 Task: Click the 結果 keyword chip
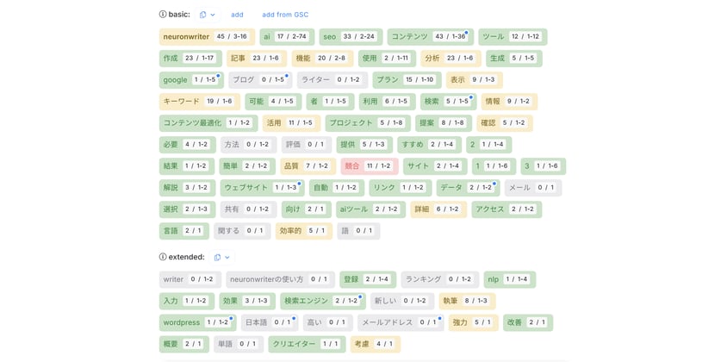pos(187,166)
